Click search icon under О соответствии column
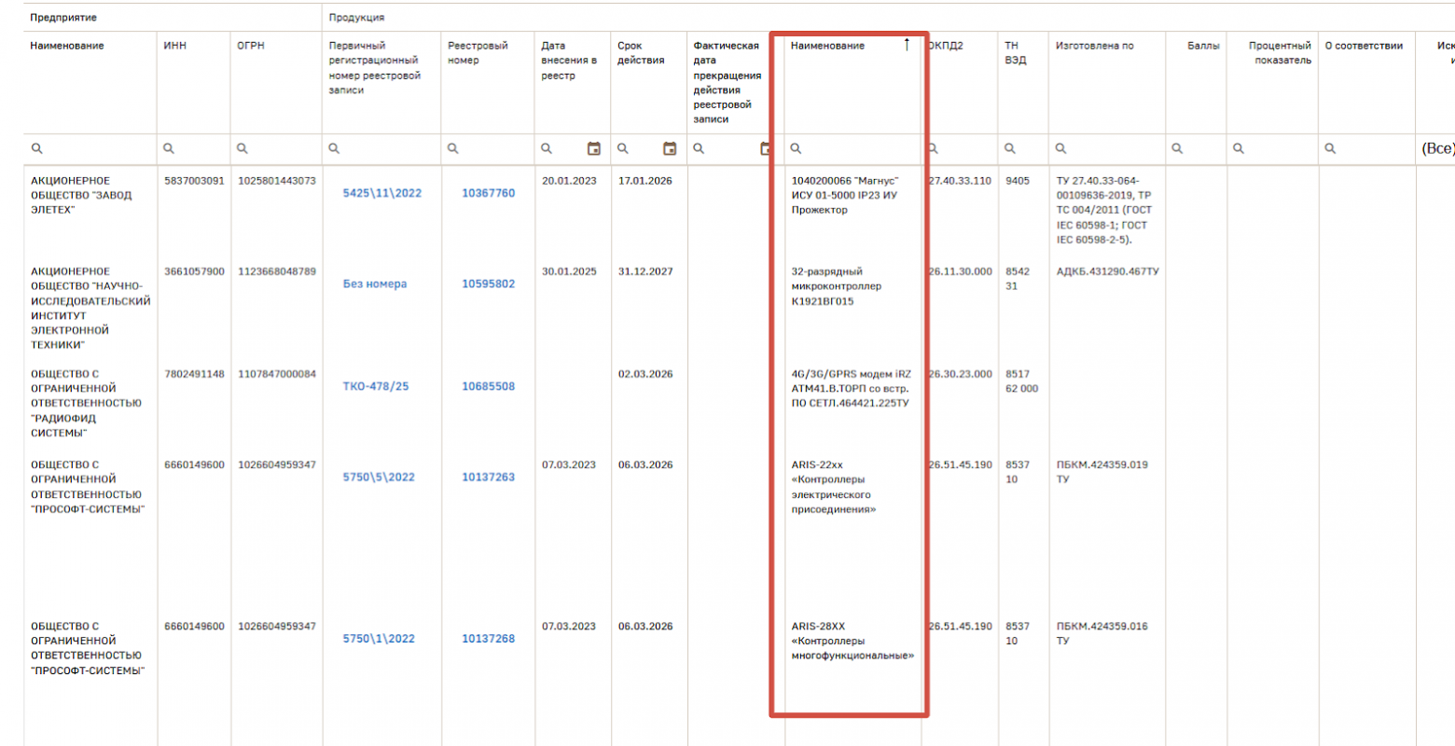The height and width of the screenshot is (746, 1455). click(1330, 148)
